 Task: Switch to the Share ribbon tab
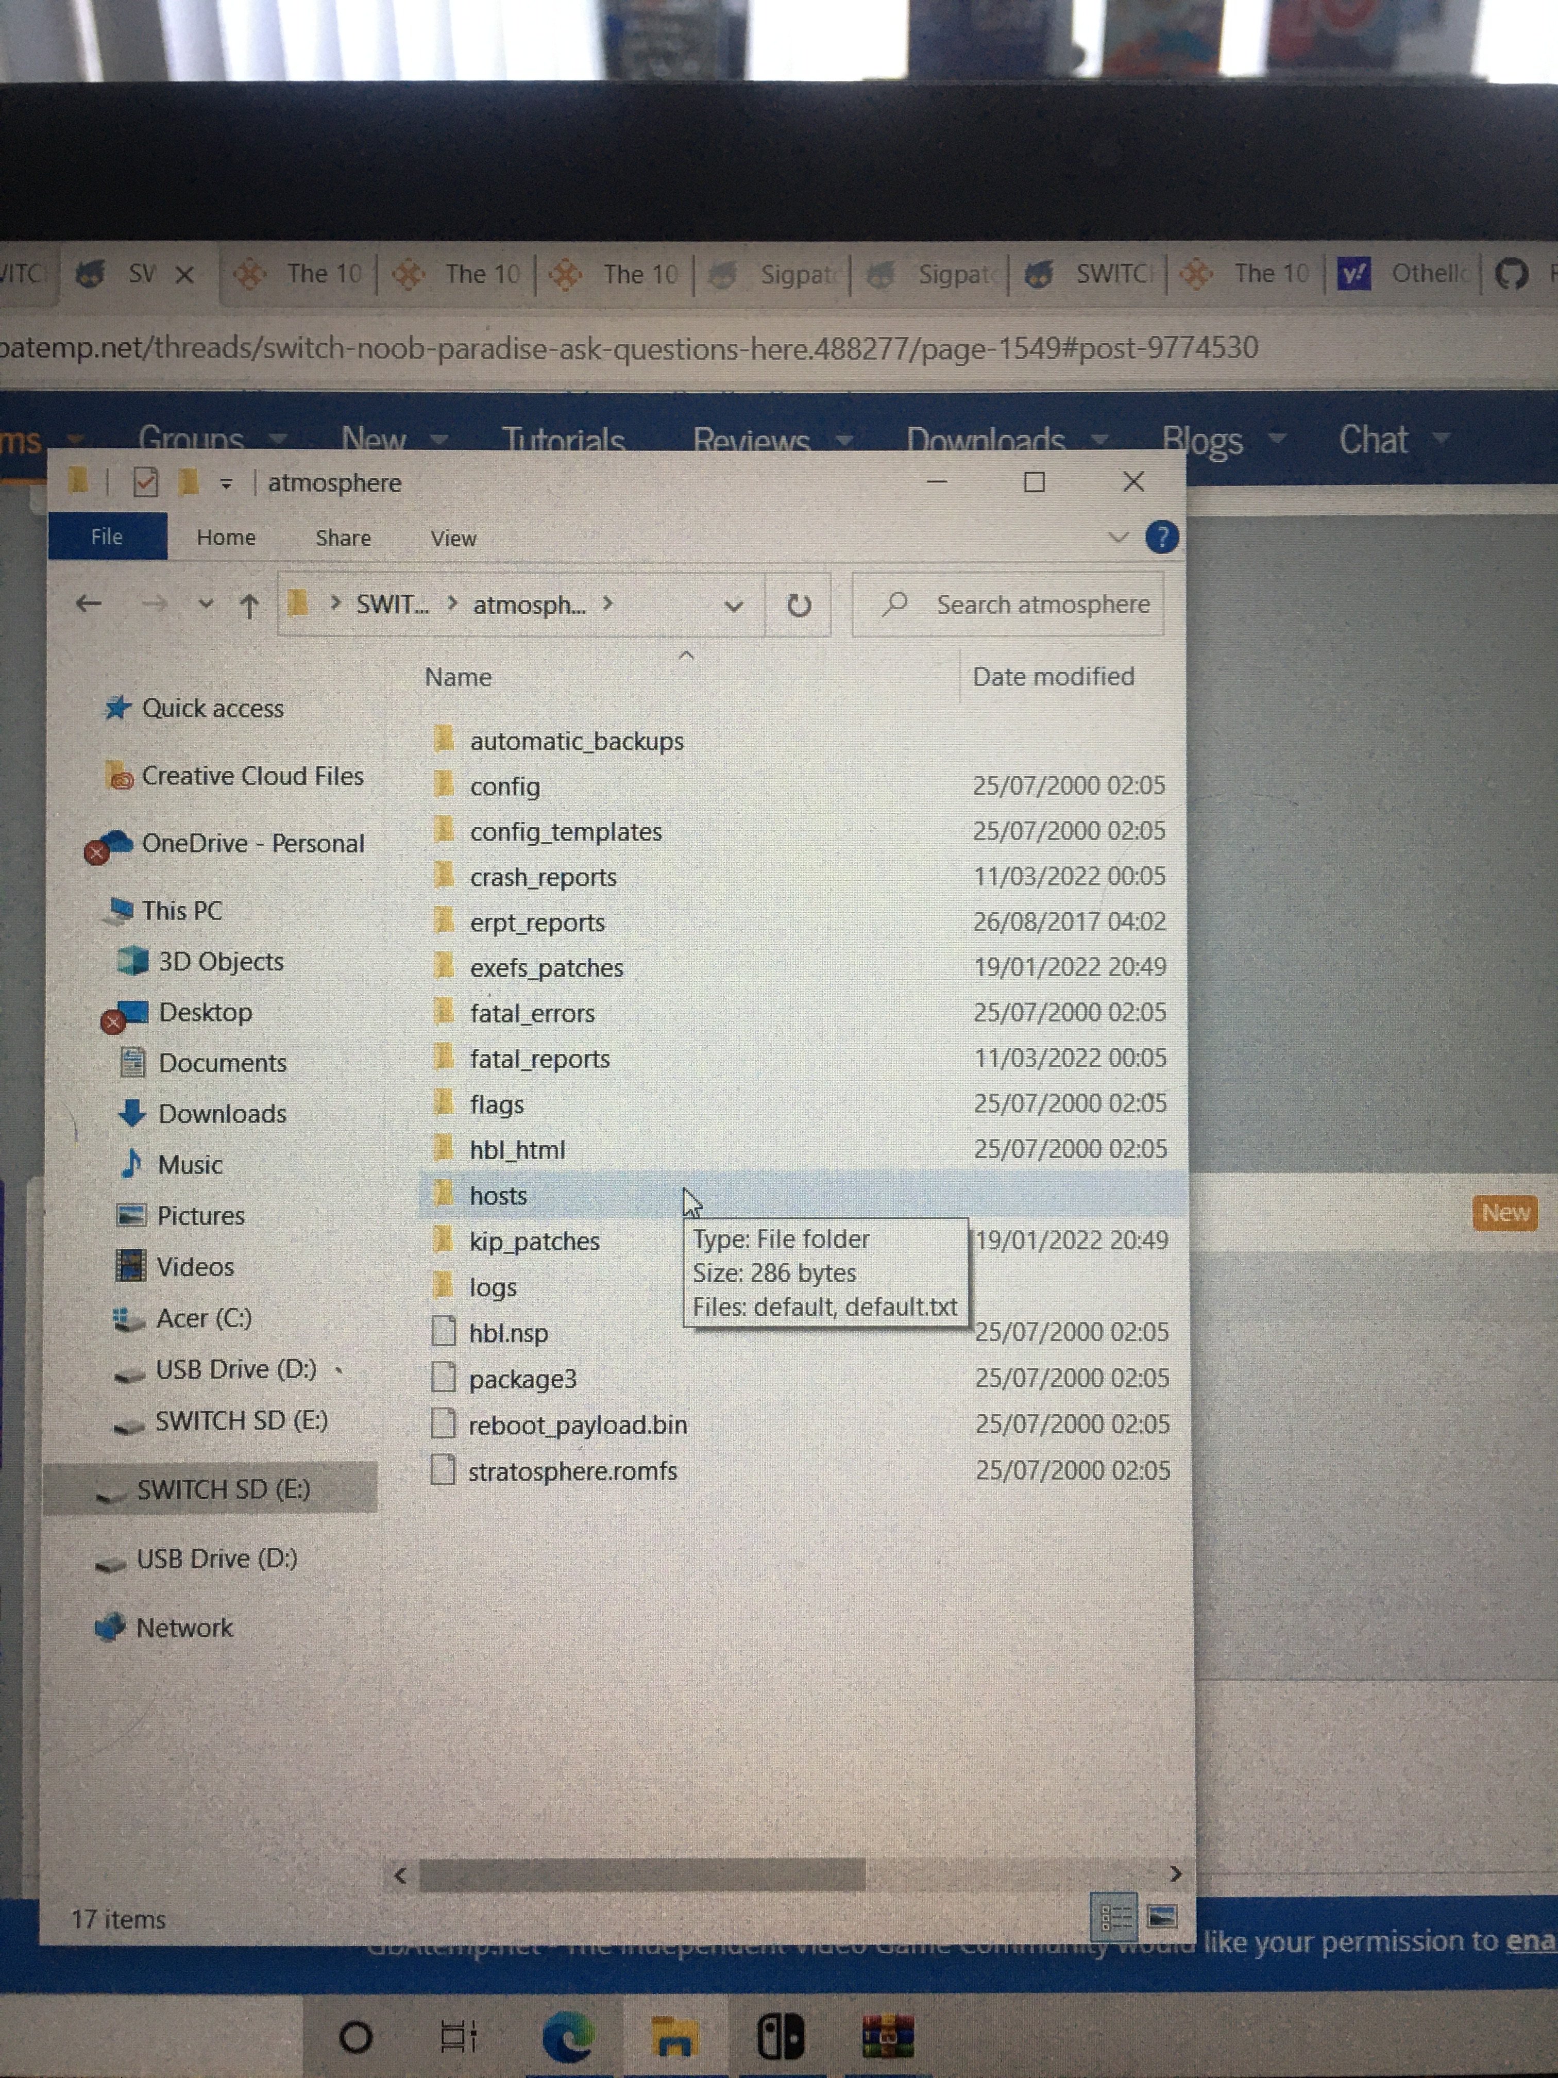tap(344, 538)
